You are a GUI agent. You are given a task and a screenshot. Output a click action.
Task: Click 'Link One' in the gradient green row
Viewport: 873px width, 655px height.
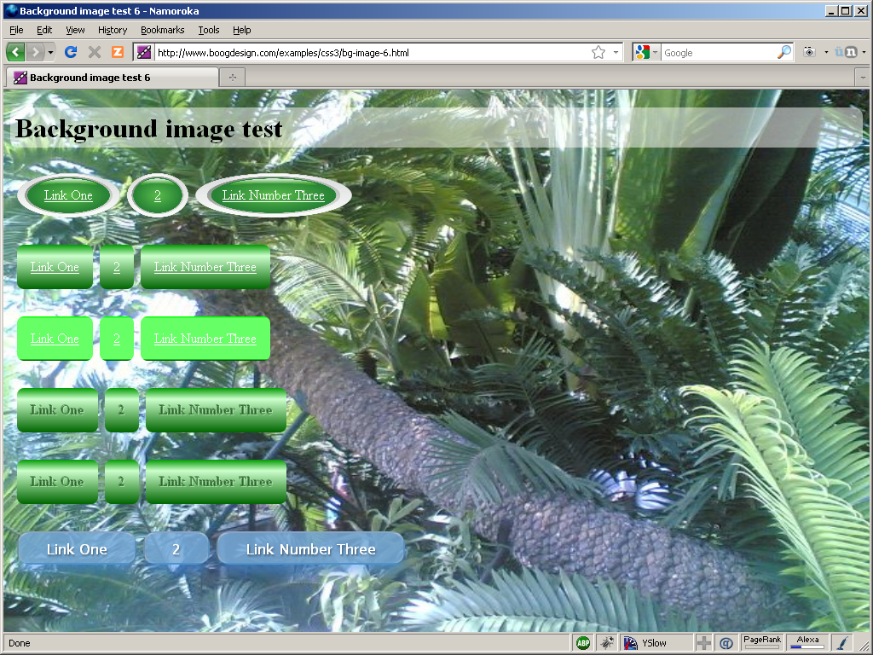[x=55, y=267]
